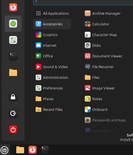The image size is (133, 155).
Task: Open the Places category
Action: click(52, 99)
